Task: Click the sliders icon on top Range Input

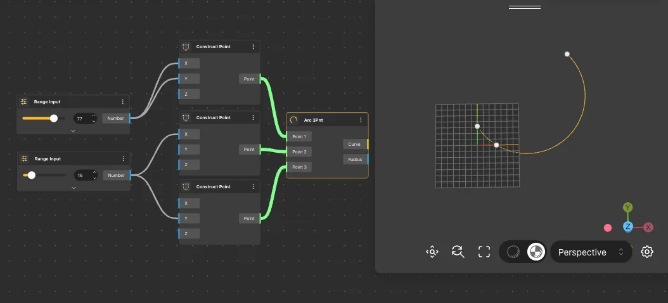Action: click(24, 102)
